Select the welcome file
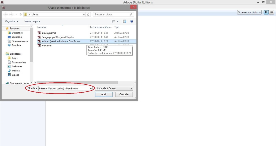 coord(46,45)
